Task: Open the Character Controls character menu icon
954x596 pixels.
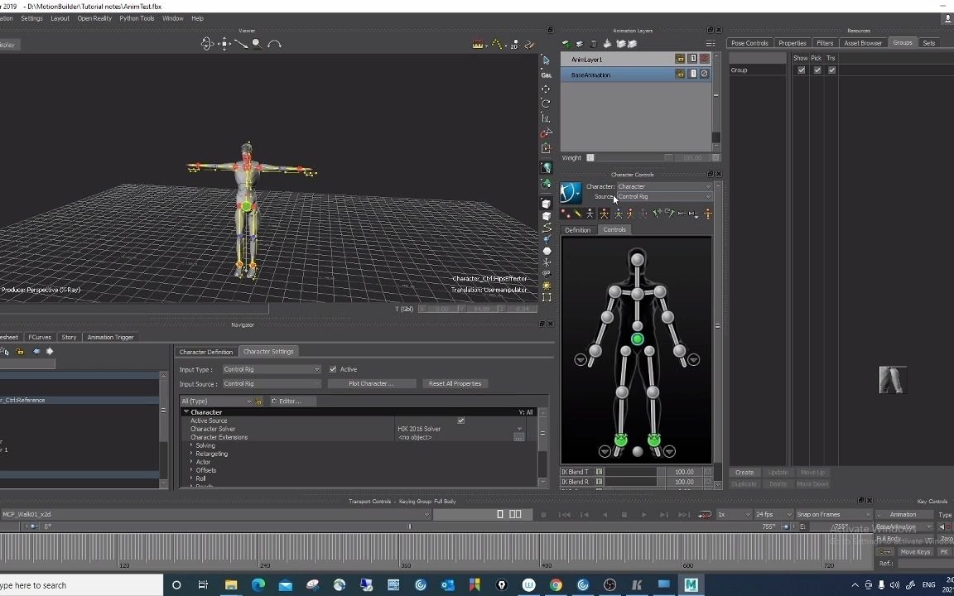Action: (571, 191)
